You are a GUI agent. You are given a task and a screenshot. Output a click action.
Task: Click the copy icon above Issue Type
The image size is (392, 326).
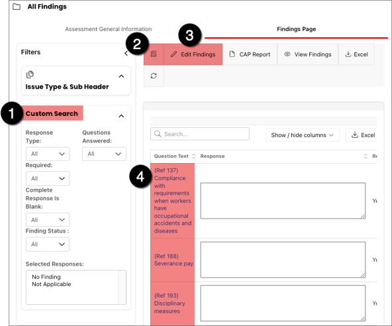[x=30, y=74]
